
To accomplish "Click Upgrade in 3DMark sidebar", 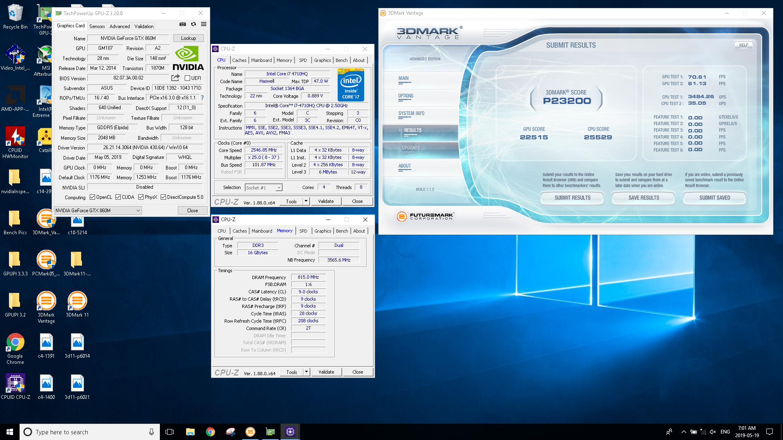I will [411, 148].
